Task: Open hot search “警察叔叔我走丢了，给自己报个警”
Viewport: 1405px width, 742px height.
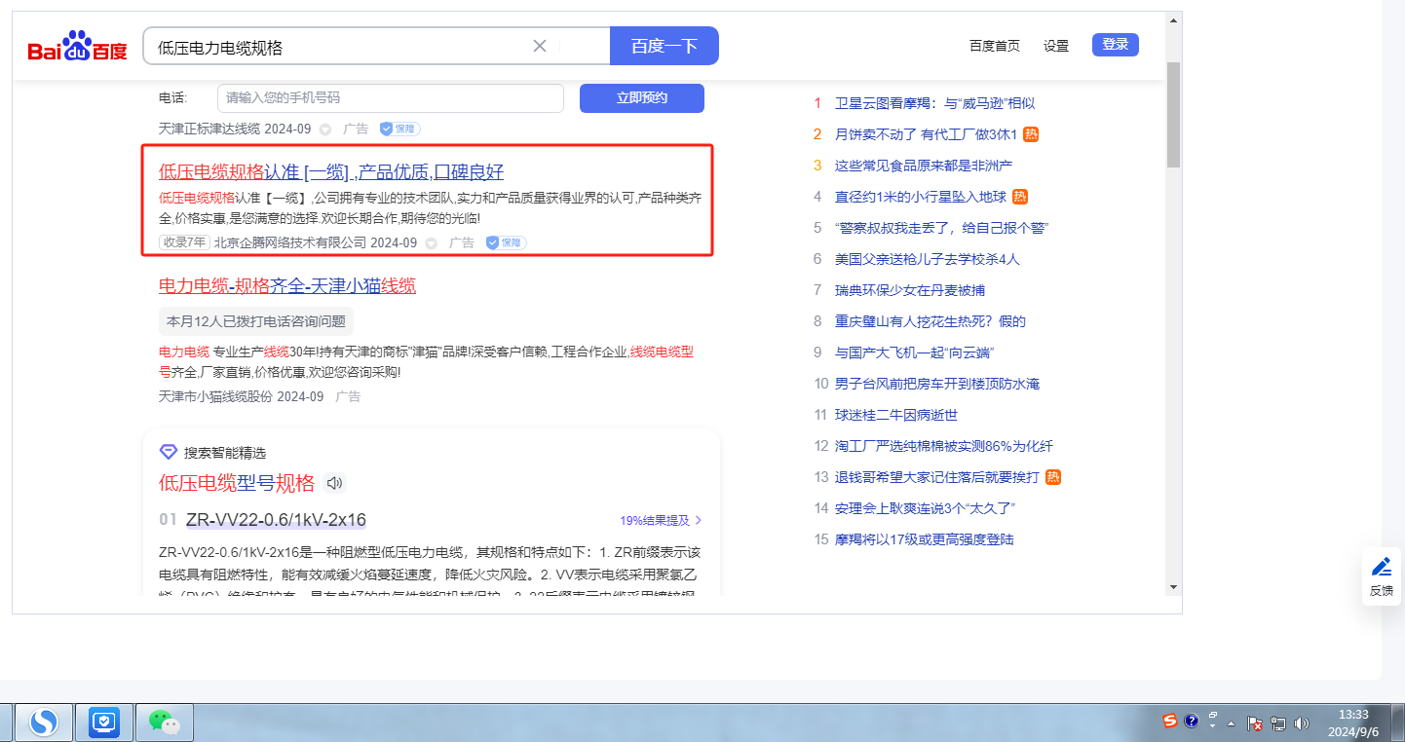Action: point(941,228)
